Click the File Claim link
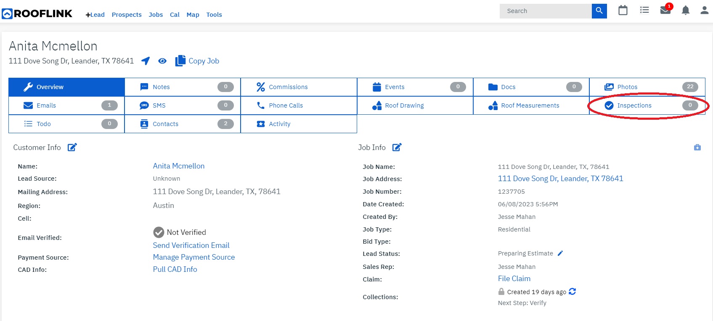 514,279
